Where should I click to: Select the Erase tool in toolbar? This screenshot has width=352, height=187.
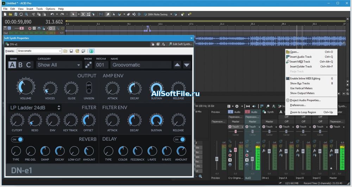click(x=108, y=14)
